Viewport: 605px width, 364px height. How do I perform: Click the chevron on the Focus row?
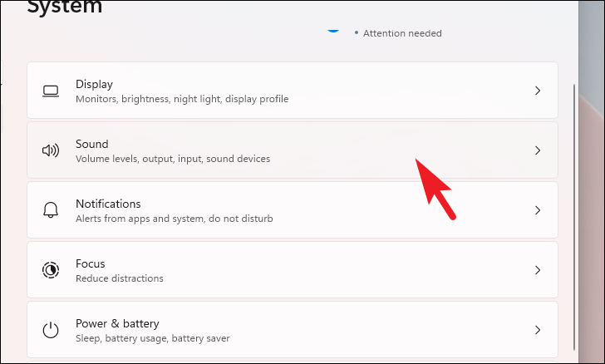click(x=538, y=270)
